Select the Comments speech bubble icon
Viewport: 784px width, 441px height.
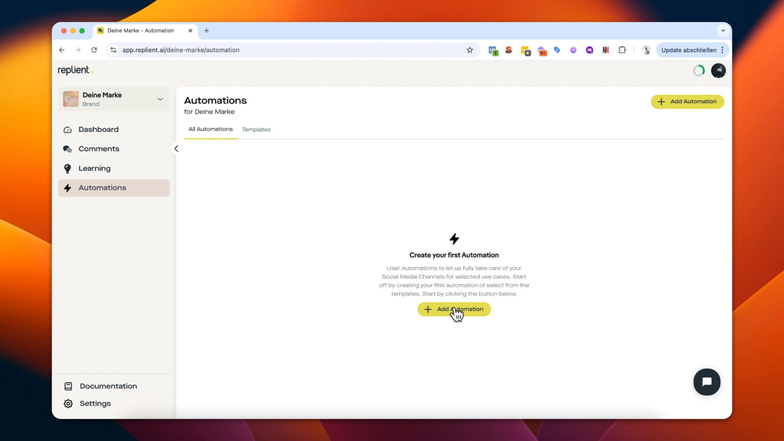coord(68,149)
